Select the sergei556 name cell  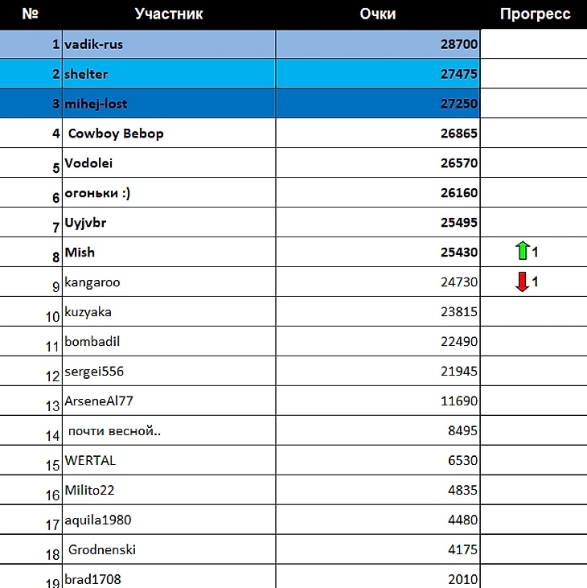point(169,372)
